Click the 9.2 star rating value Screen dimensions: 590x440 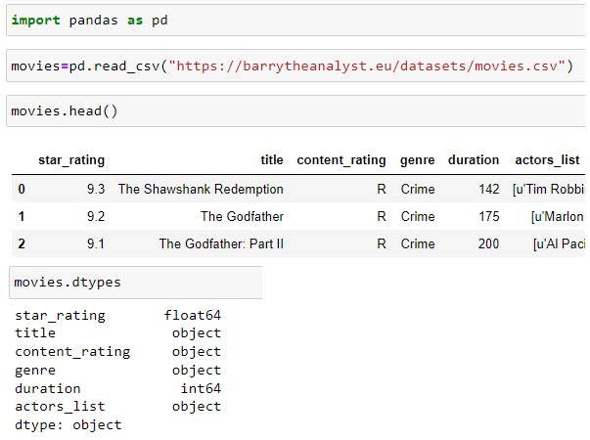click(x=94, y=216)
